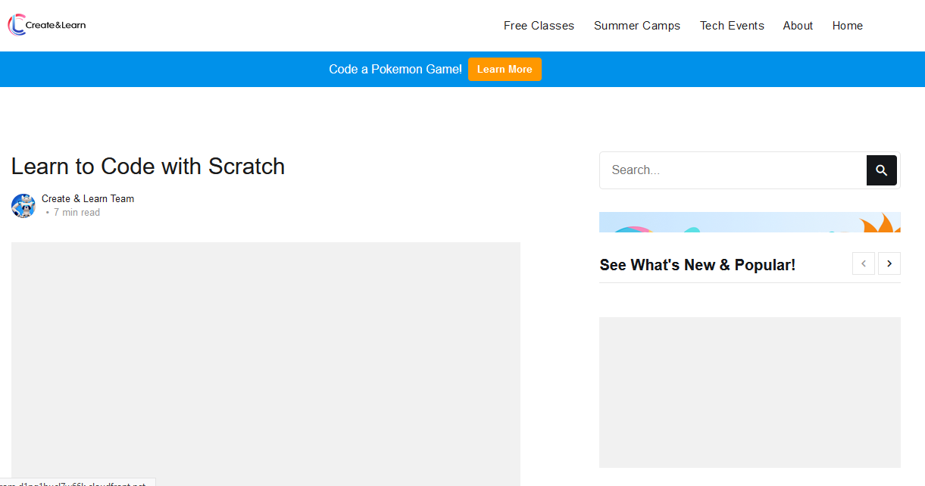The width and height of the screenshot is (925, 486).
Task: Click the '7 min read' text
Action: point(77,213)
